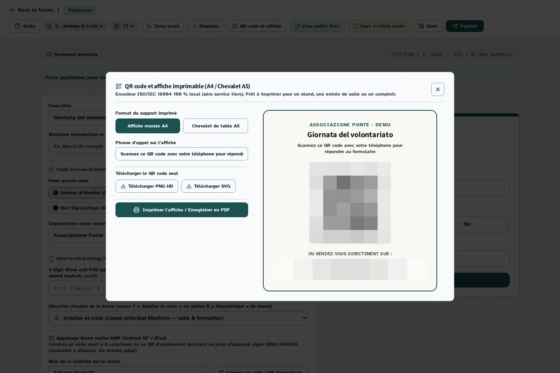Open in kiosk mode
This screenshot has height=373, width=560.
(378, 26)
